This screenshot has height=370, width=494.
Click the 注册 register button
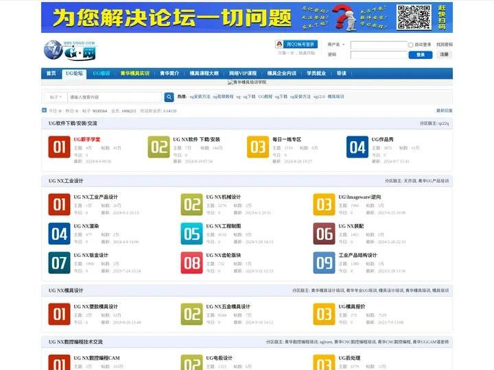(444, 54)
